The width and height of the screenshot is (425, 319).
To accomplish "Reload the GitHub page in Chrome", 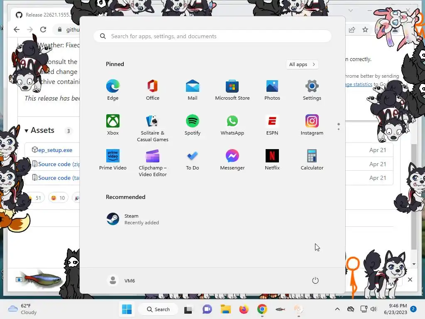I will [x=43, y=29].
